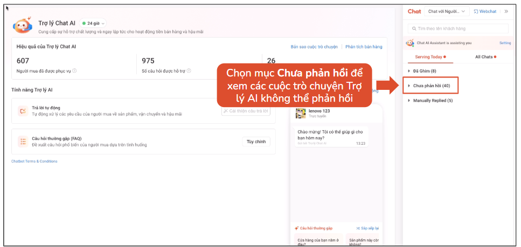521x247 pixels.
Task: Select suggested question Sản phẩm này còn không
Action: tap(363, 241)
